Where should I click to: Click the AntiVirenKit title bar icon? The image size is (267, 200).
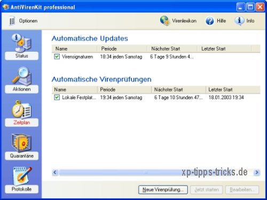coord(5,7)
